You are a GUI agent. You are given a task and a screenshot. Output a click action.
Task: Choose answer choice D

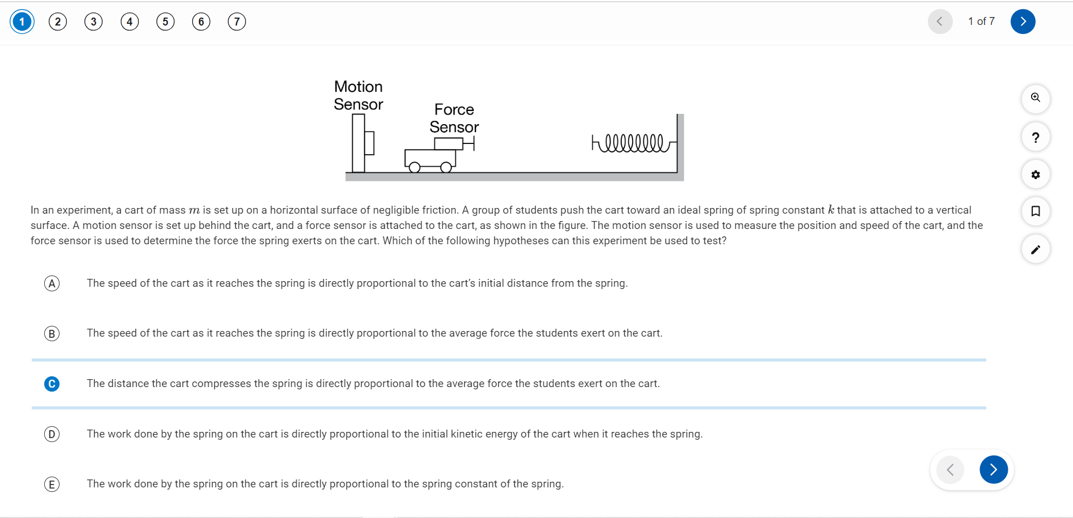pos(52,434)
